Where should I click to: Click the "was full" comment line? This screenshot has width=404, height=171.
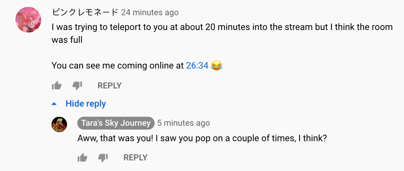point(67,40)
